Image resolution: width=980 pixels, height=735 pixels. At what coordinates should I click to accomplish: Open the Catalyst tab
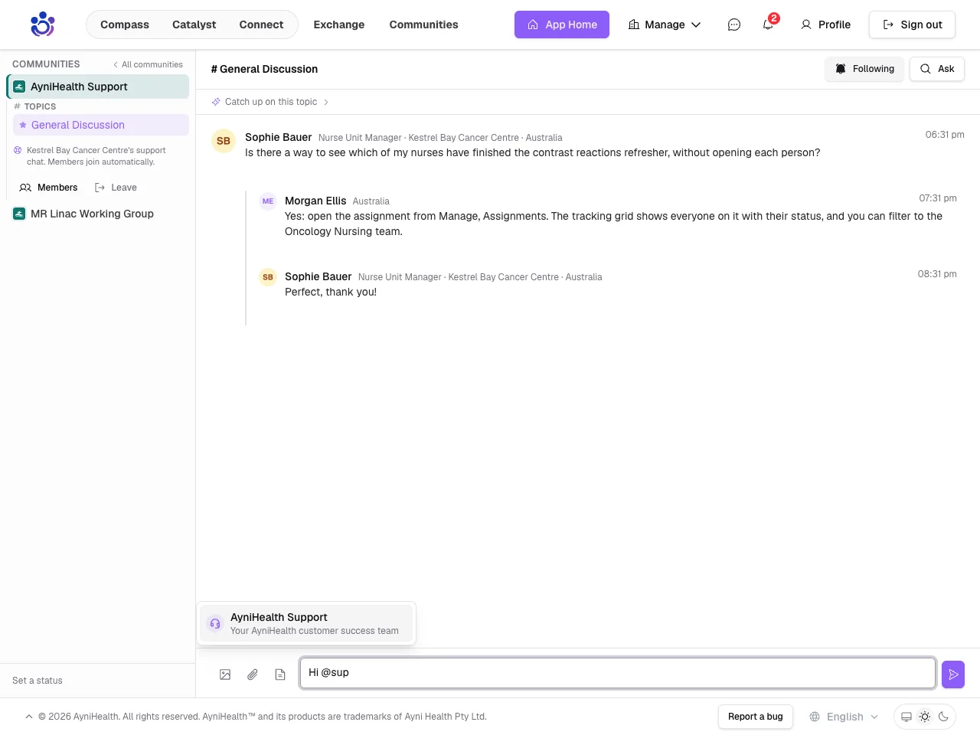pos(194,24)
